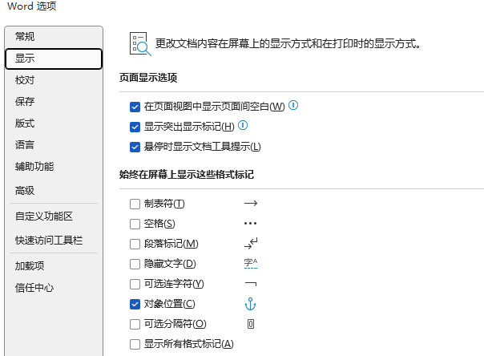Enable the 制表符 formatting mark checkbox
Screen dimensions: 484x356
pos(135,204)
